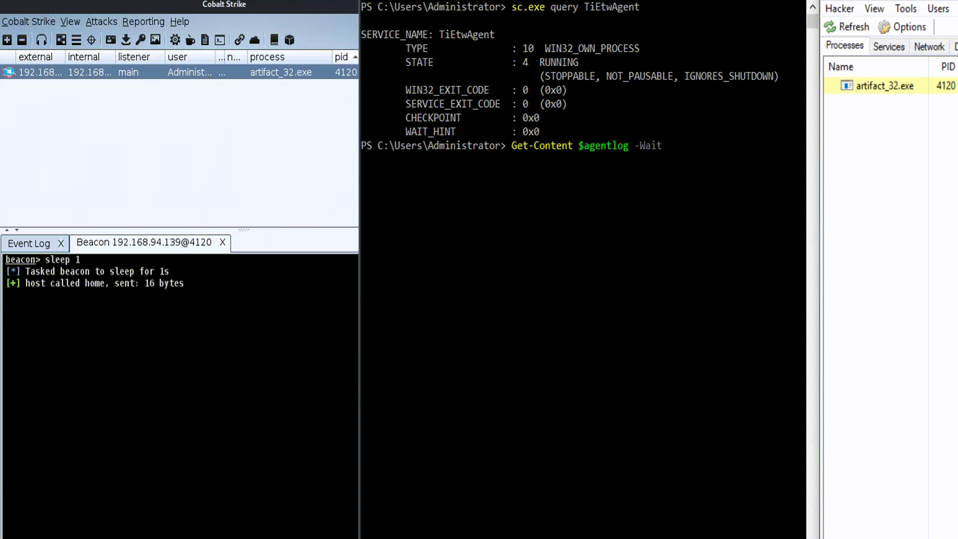Click Refresh button in right panel
Image resolution: width=958 pixels, height=539 pixels.
(x=848, y=27)
